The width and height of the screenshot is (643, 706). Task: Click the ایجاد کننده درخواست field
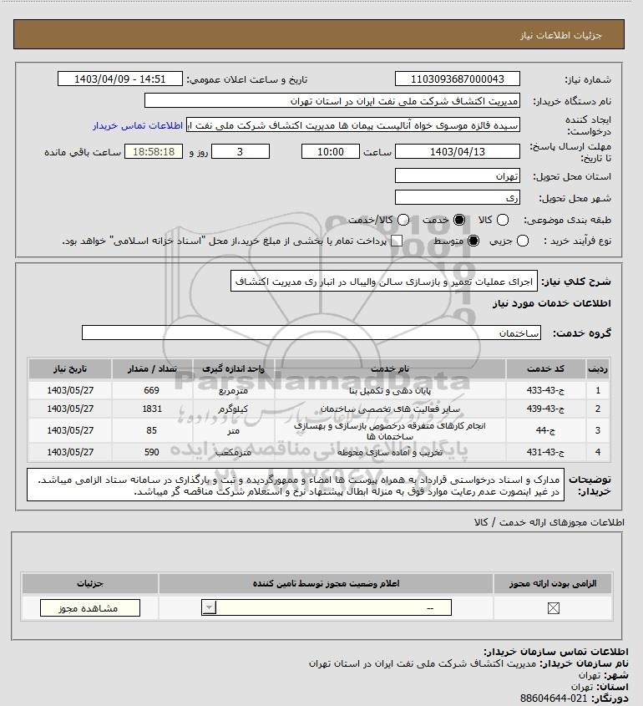click(353, 125)
